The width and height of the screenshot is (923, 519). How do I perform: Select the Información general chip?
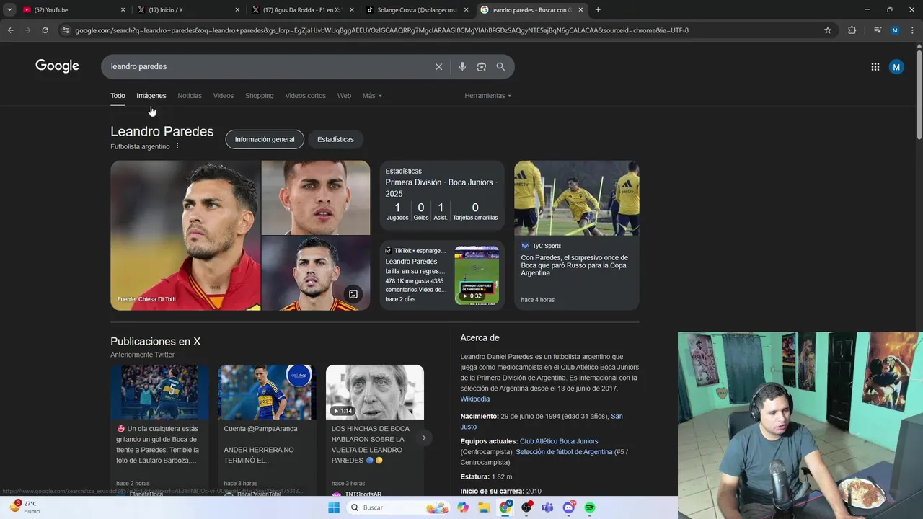[265, 139]
